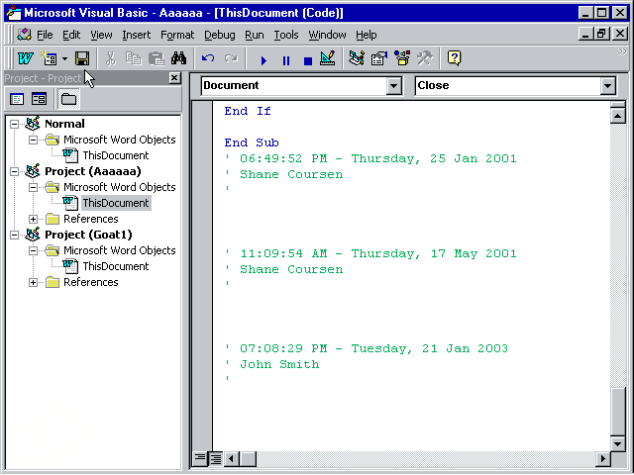Open Properties Window toolbar icon
The image size is (634, 475).
(379, 58)
